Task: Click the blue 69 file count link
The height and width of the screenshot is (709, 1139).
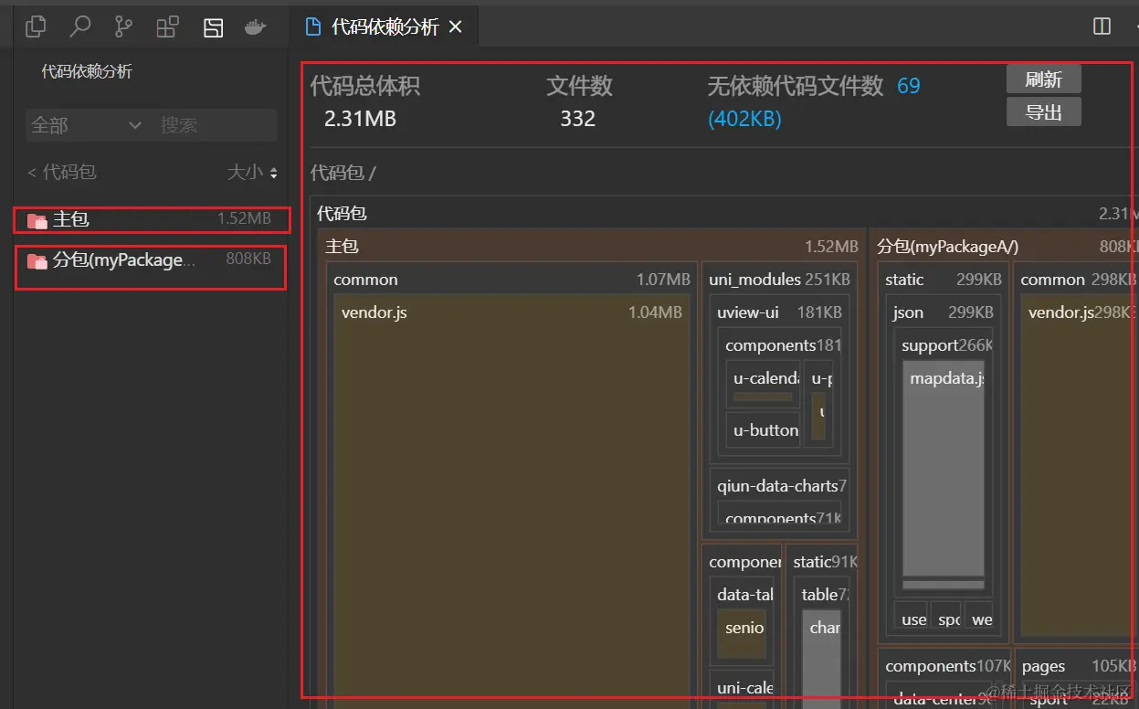Action: click(909, 86)
